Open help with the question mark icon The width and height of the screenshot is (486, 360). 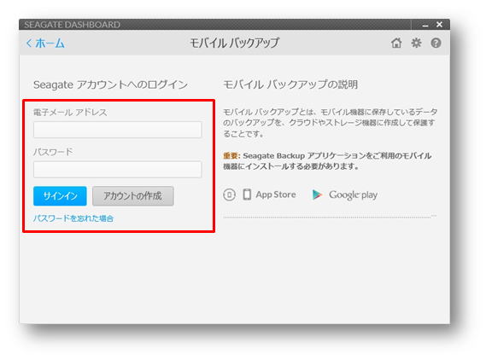[x=436, y=43]
